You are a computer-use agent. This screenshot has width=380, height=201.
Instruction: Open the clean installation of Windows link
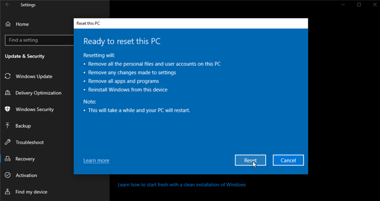click(182, 185)
